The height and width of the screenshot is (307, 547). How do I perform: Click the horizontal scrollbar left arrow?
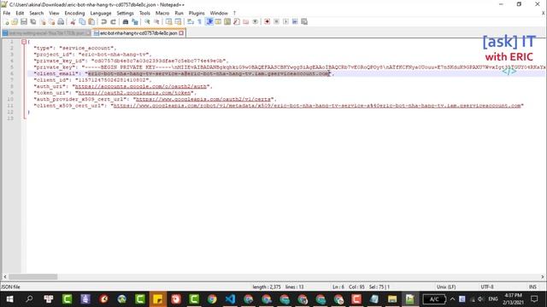pyautogui.click(x=5, y=276)
